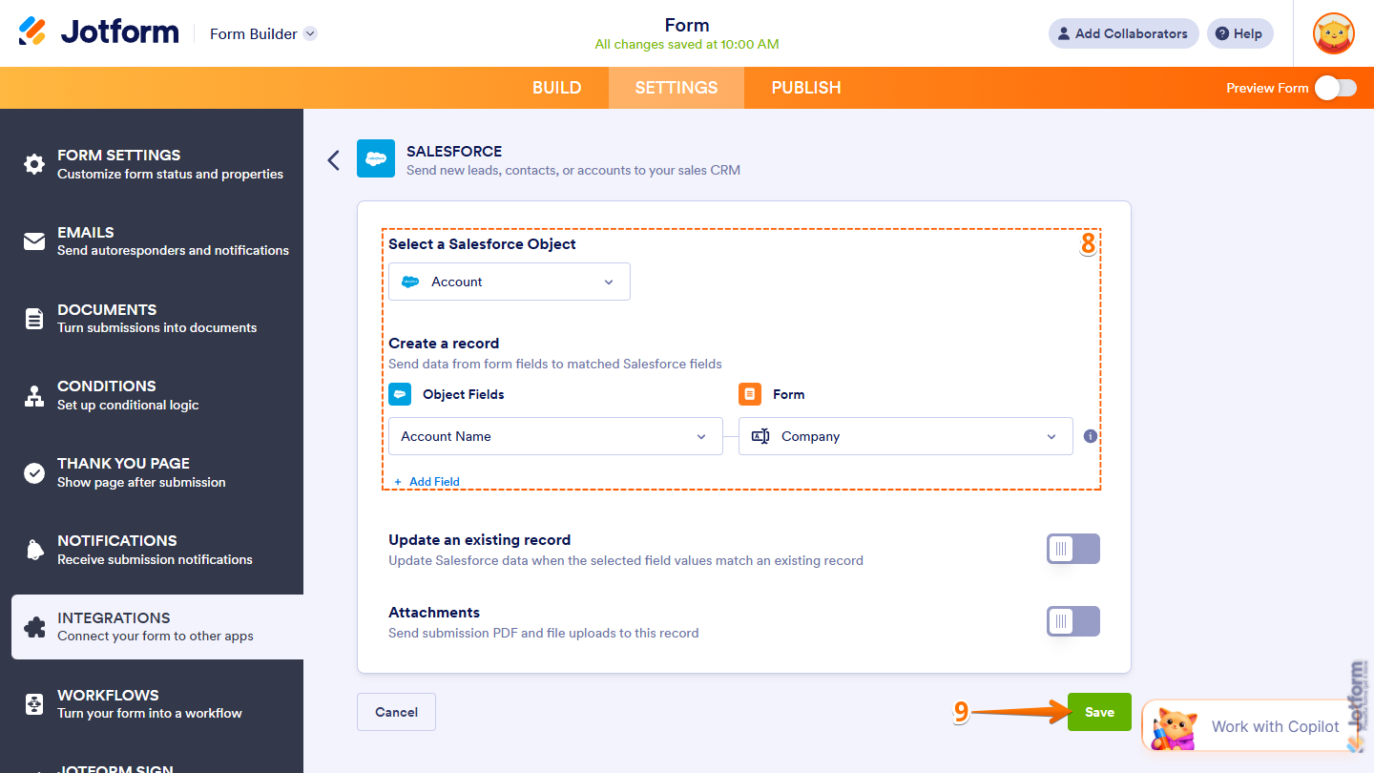The width and height of the screenshot is (1374, 773).
Task: Click the Jotform logo
Action: [98, 31]
